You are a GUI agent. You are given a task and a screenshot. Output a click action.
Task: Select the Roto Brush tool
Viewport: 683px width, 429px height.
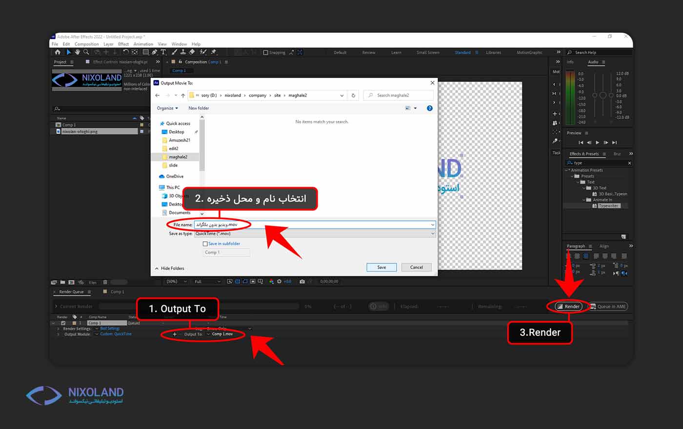click(203, 52)
